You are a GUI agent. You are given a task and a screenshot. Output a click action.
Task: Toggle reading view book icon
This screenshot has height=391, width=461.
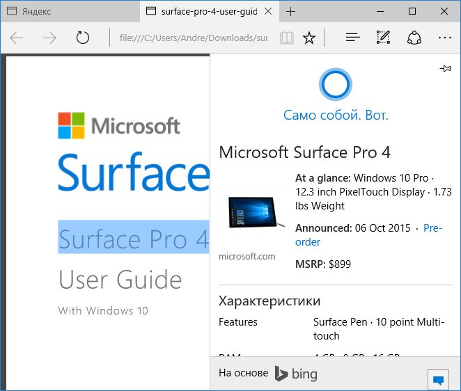286,38
